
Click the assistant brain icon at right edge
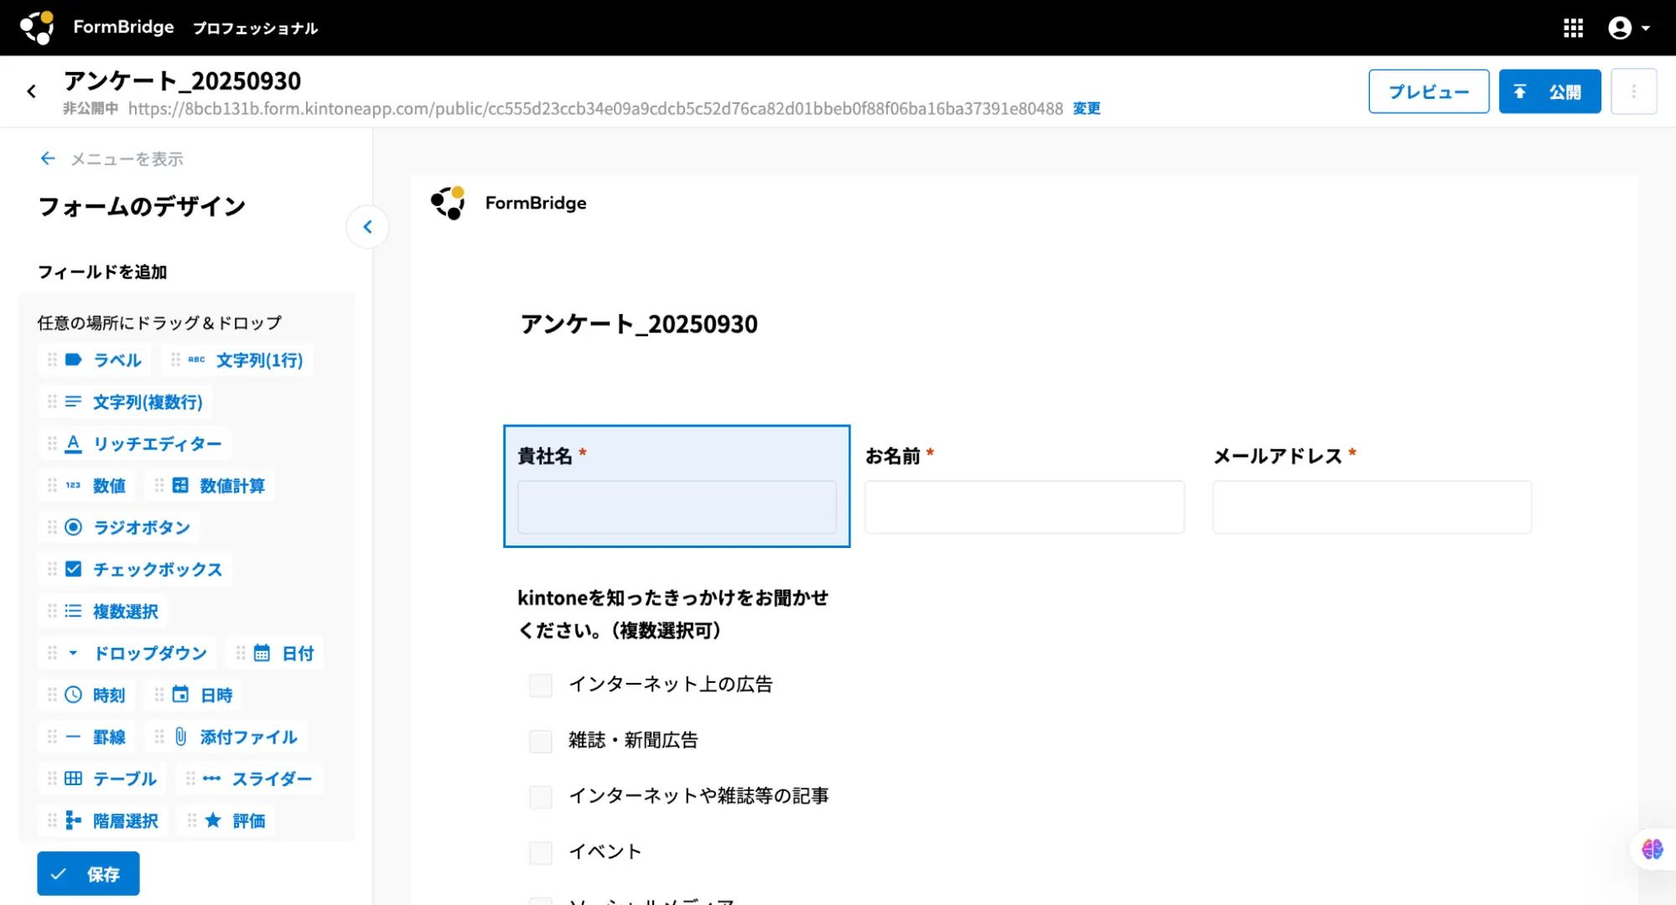coord(1652,850)
